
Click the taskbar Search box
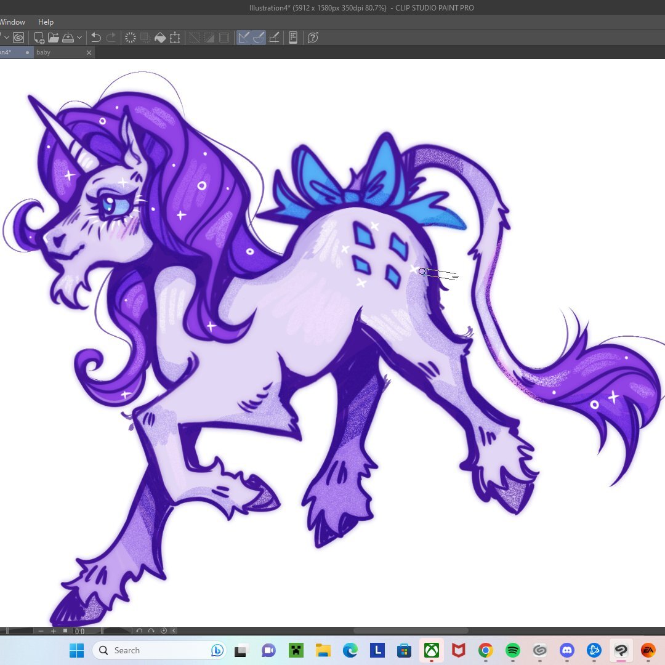[x=158, y=650]
